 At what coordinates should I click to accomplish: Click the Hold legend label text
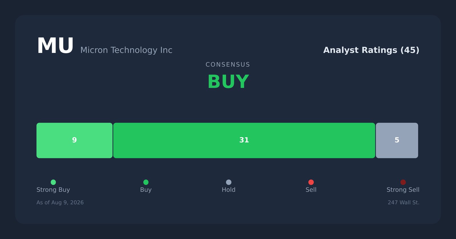pyautogui.click(x=229, y=190)
